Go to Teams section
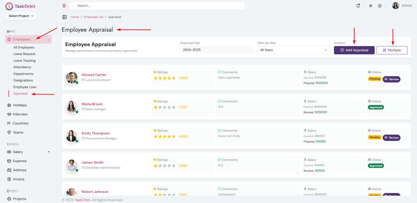 18,132
